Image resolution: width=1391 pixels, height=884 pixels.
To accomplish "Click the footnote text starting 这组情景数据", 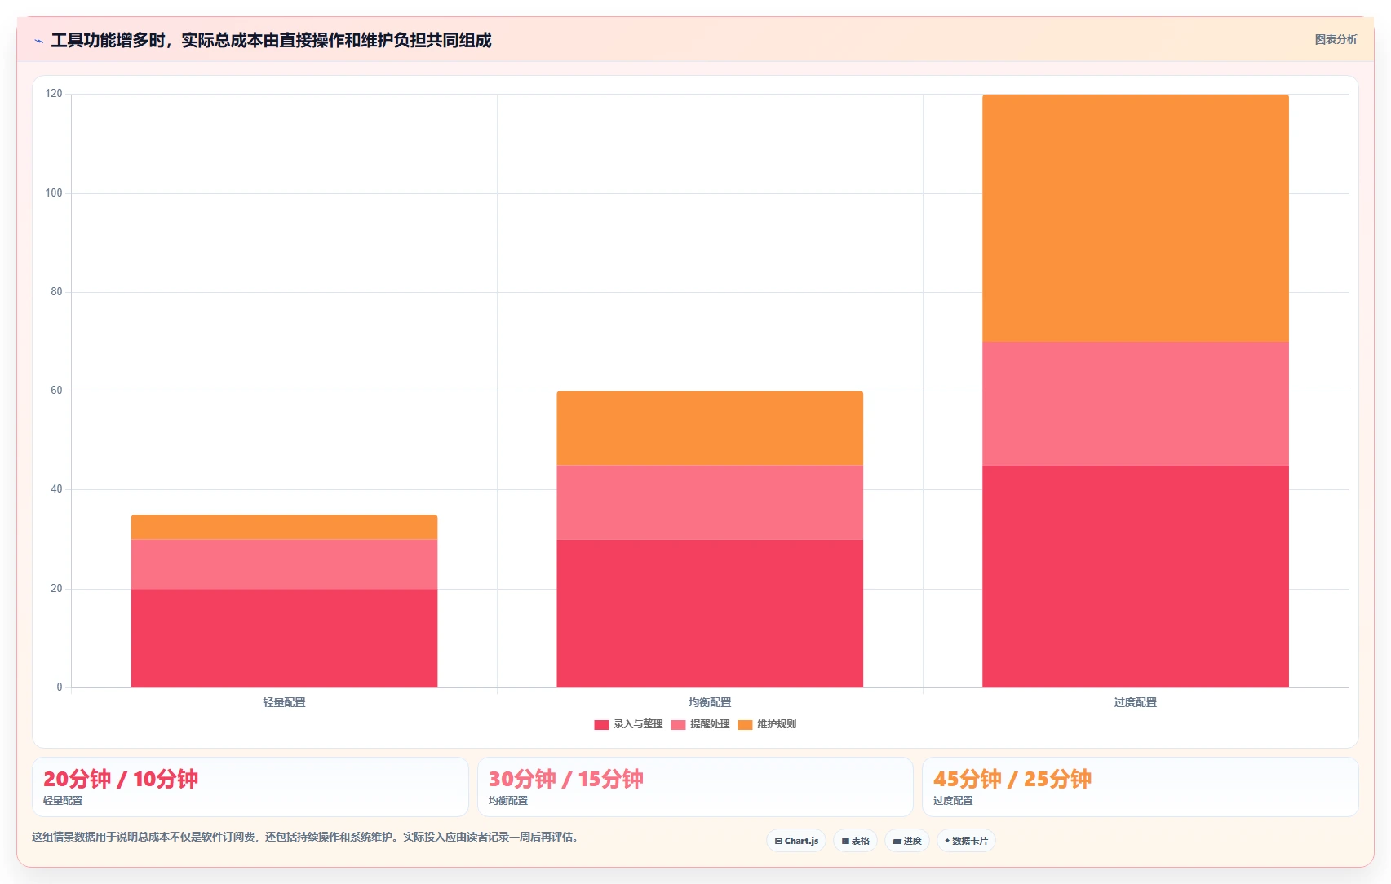I will [307, 837].
